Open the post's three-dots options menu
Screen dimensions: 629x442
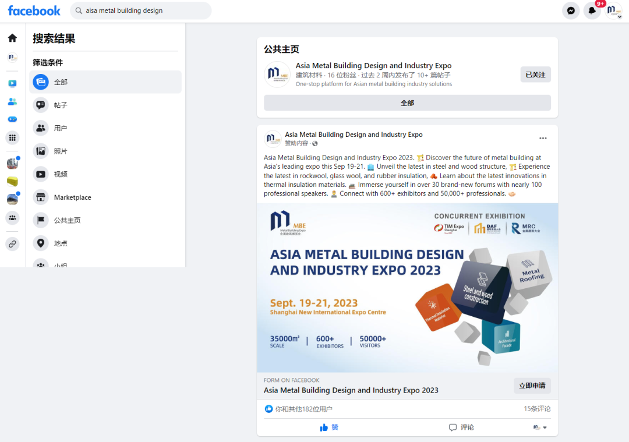tap(543, 139)
